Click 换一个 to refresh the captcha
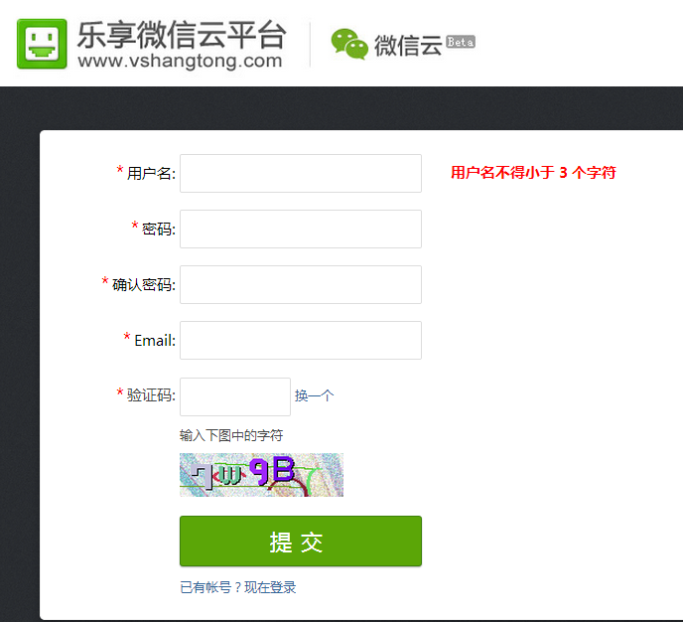683x622 pixels. 314,395
